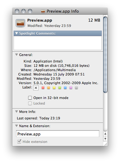120x163 pixels.
Task: Click the window resize grip corner
Action: point(106,144)
